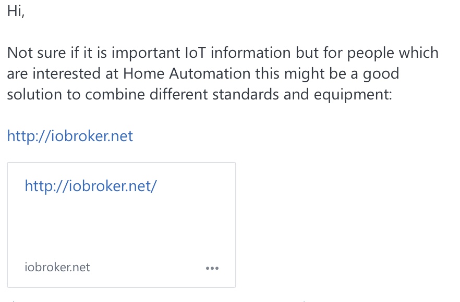Open the http://iobroker.net link in message body

pyautogui.click(x=70, y=136)
